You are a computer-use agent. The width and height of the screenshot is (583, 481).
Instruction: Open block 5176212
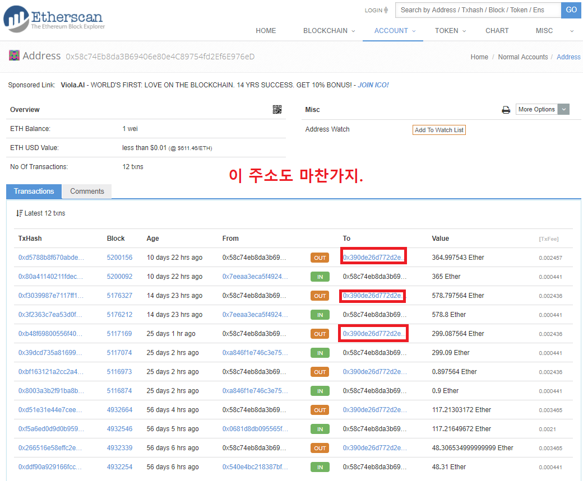(x=119, y=315)
